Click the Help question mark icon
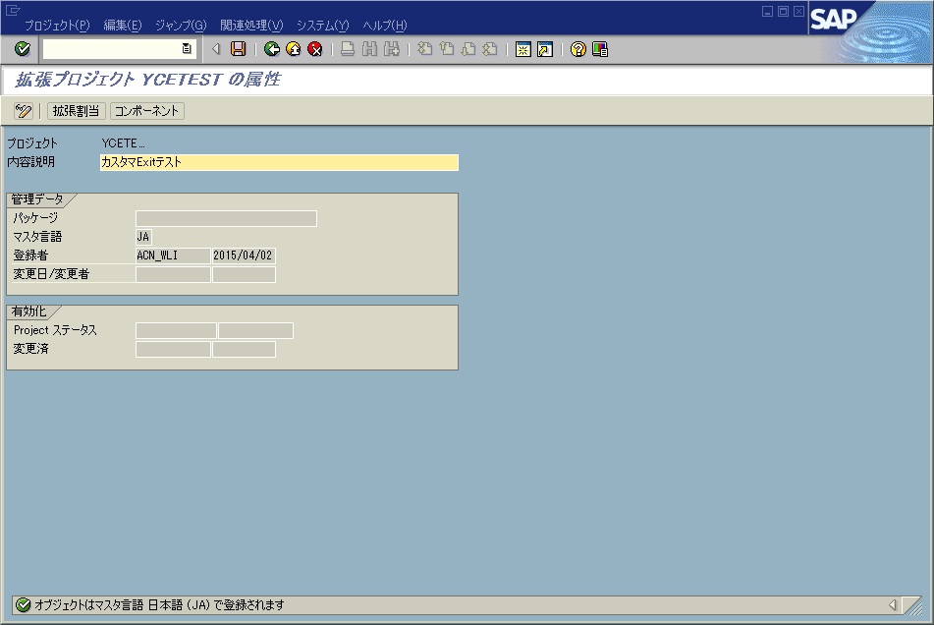 tap(577, 48)
